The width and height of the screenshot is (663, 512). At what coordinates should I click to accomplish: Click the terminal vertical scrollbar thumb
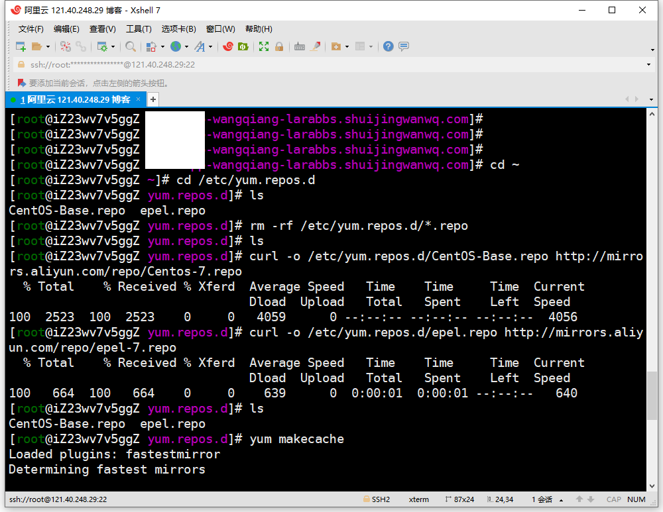(652, 395)
